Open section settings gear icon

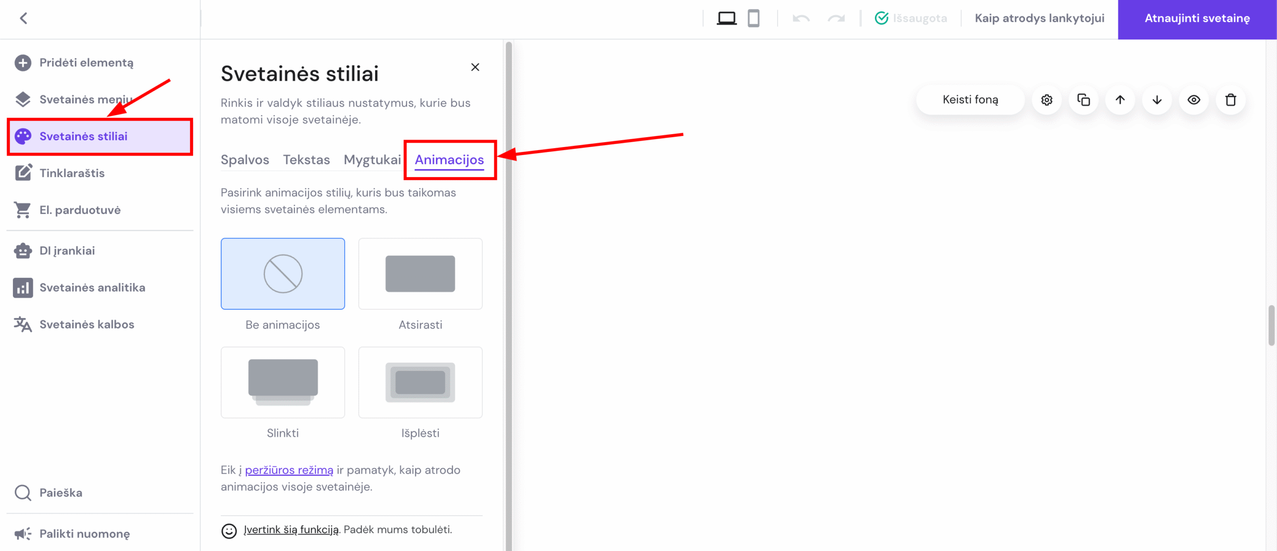point(1047,100)
